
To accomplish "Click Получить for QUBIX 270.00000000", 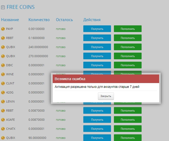I will pyautogui.click(x=97, y=56).
